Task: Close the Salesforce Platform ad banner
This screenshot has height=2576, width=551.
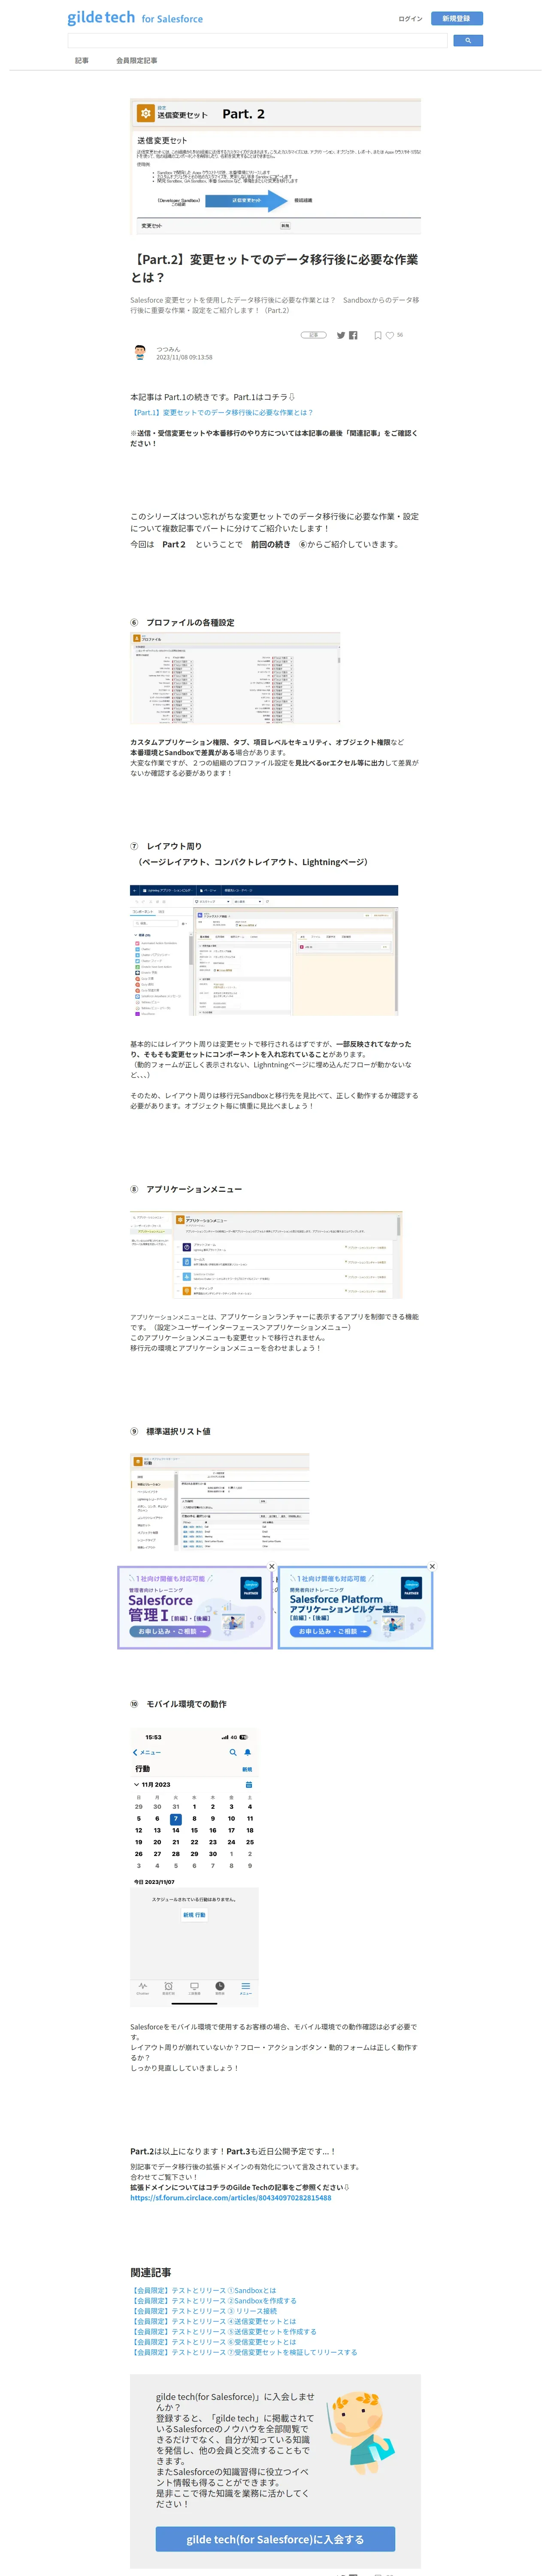Action: click(432, 1566)
